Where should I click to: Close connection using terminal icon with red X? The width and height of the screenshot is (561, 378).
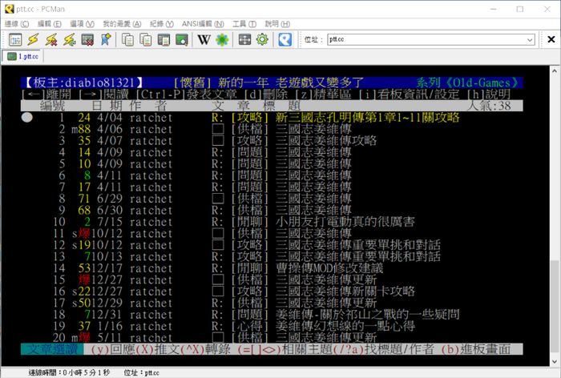(x=87, y=40)
